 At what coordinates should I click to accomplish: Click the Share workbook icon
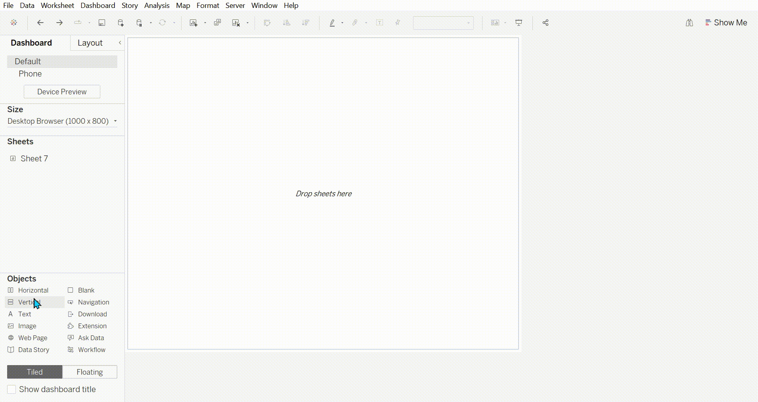tap(546, 23)
